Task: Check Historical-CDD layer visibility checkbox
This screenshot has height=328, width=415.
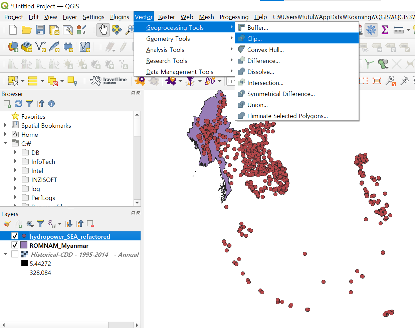Action: point(15,254)
